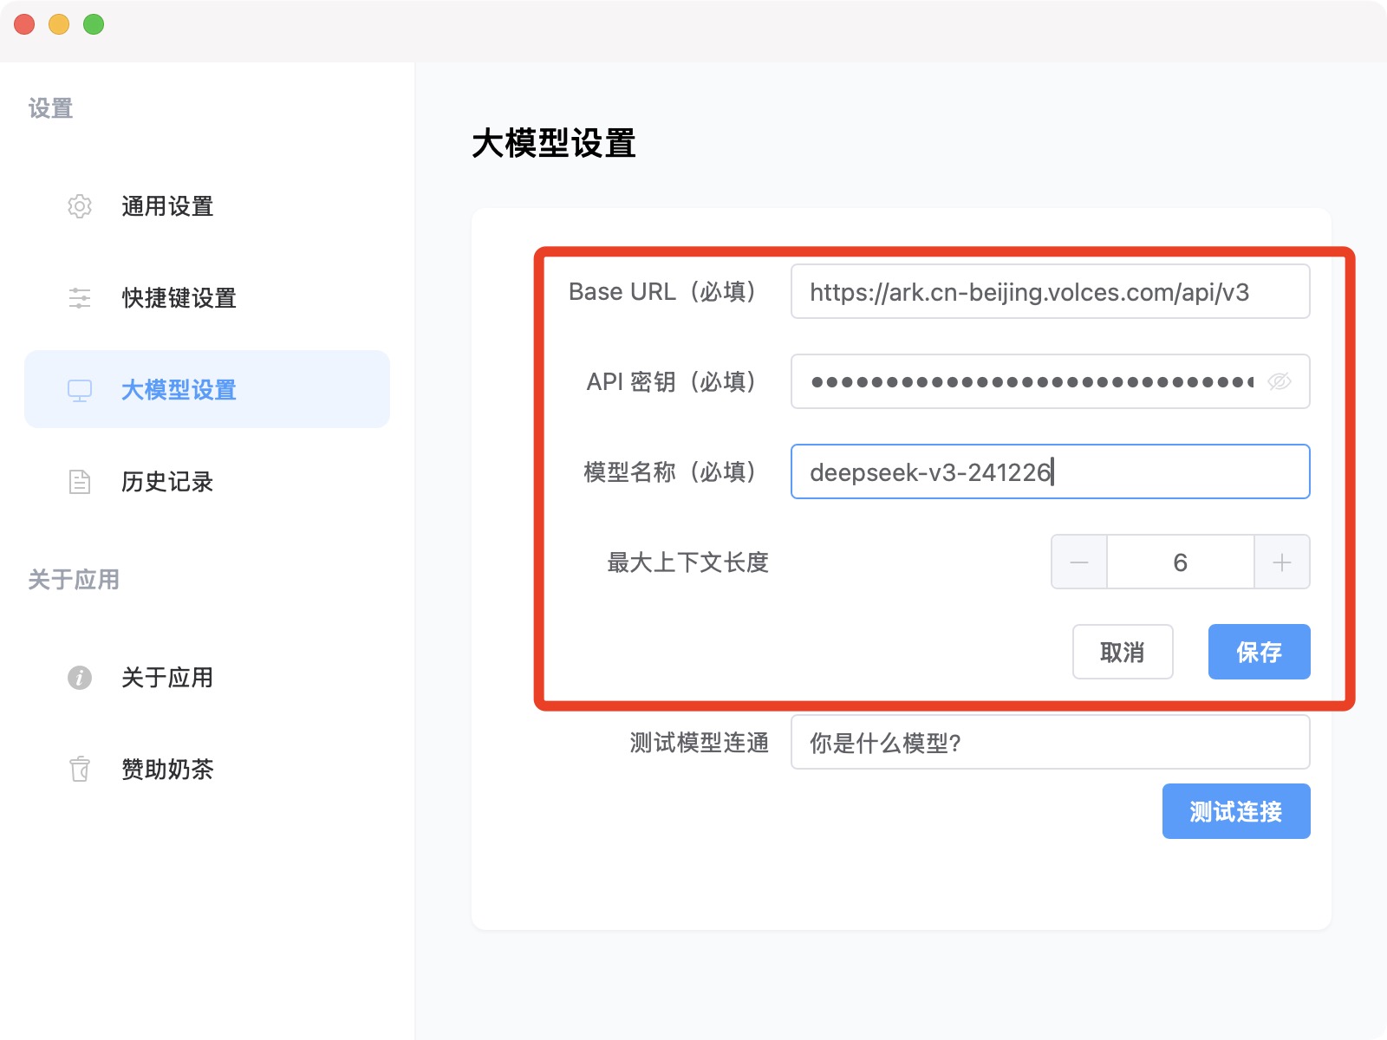Click the 最大上下文长度 label
Image resolution: width=1387 pixels, height=1040 pixels.
tap(688, 562)
